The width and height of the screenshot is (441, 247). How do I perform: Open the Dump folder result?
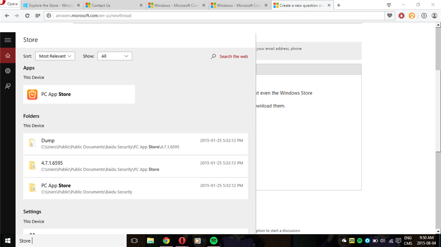[136, 144]
